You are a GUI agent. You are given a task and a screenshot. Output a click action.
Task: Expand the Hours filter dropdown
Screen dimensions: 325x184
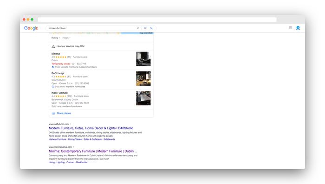click(66, 38)
